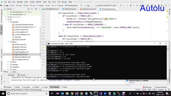Select nav_header_main.xml file
This screenshot has width=171, height=96.
21,59
